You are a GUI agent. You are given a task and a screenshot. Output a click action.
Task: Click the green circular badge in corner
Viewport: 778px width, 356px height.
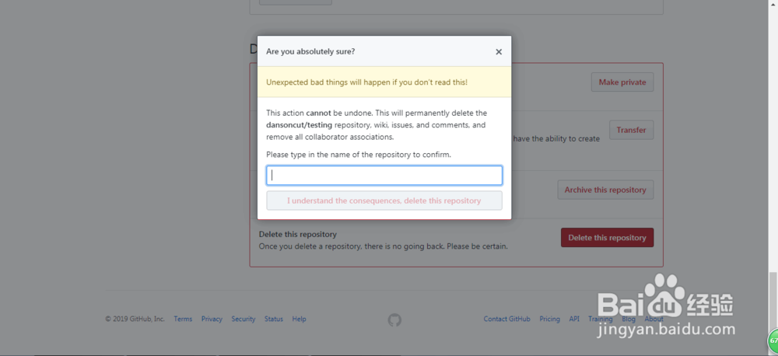click(x=773, y=341)
